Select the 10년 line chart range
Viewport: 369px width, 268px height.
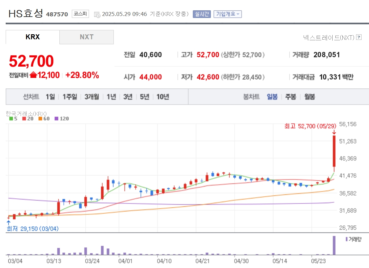(163, 97)
